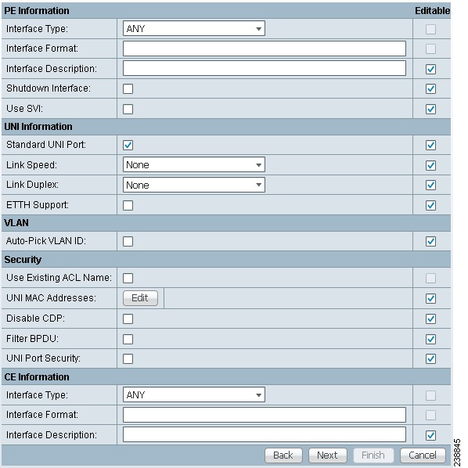Enable UNI Port Security checkbox

click(128, 358)
